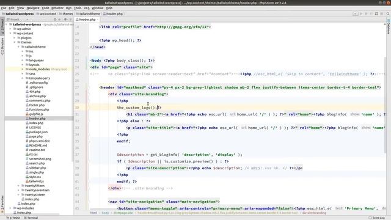Click line number 27 in the gutter

pyautogui.click(x=77, y=87)
